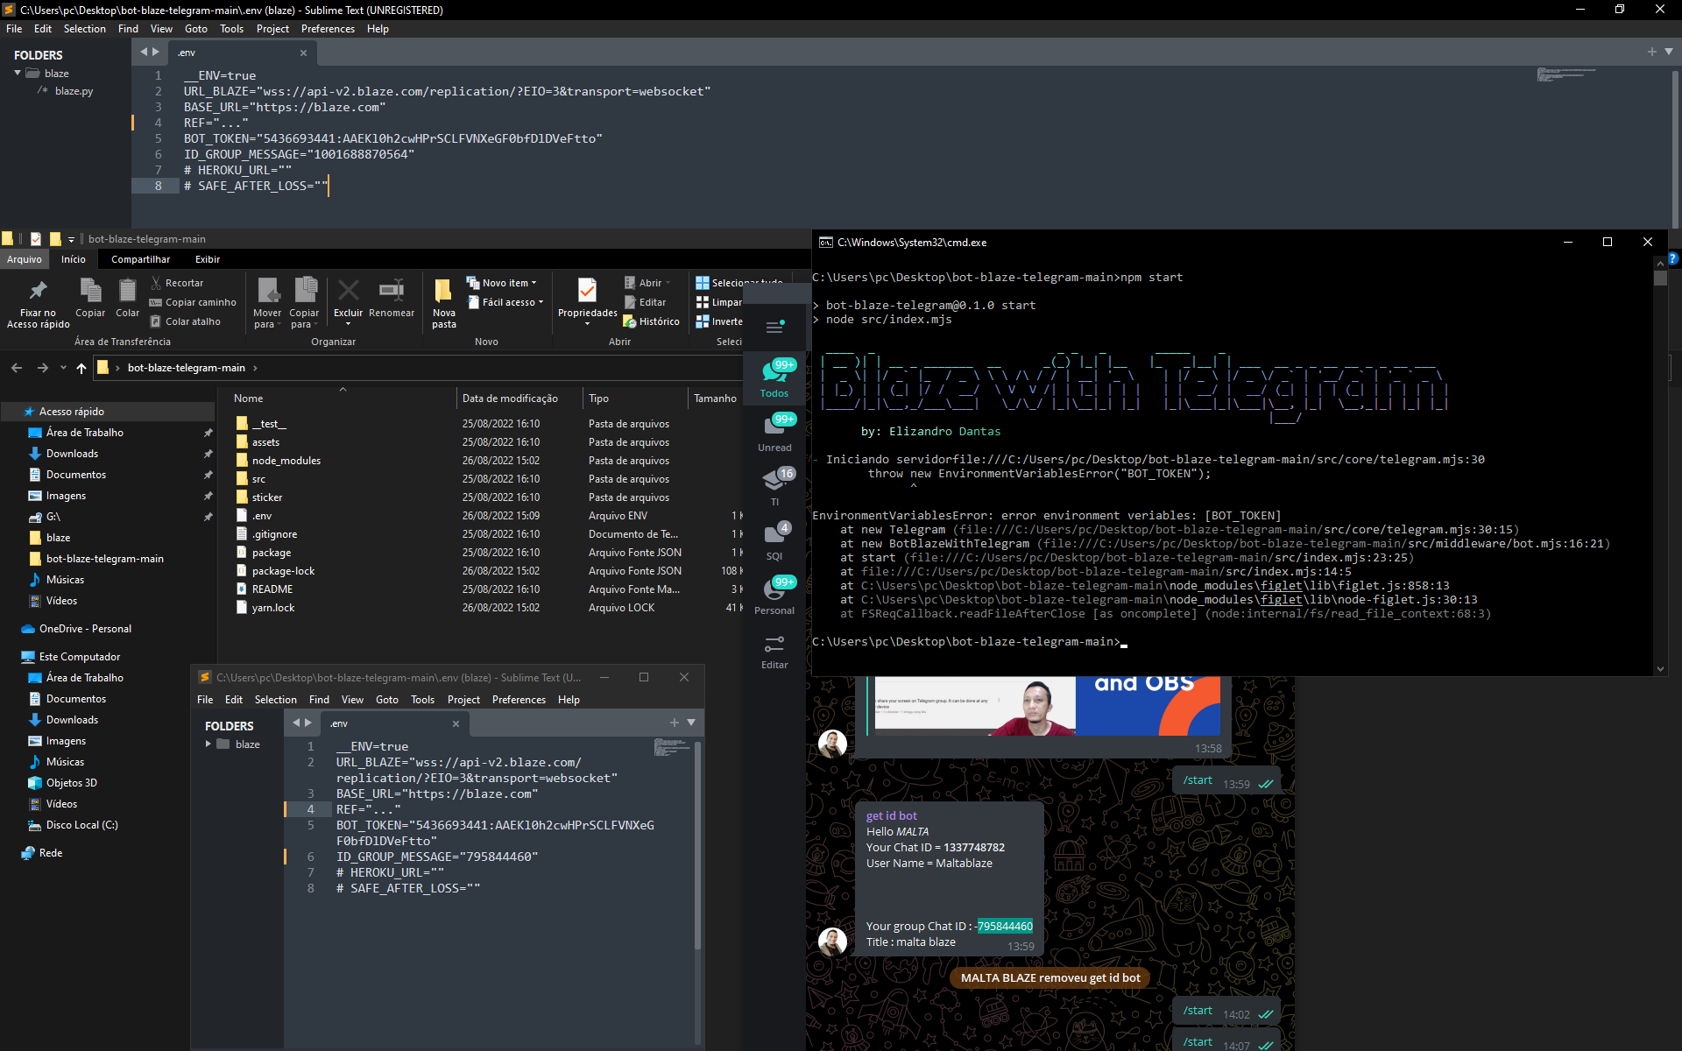
Task: Select the "Personal" chat folder in Telegram
Action: pyautogui.click(x=774, y=594)
